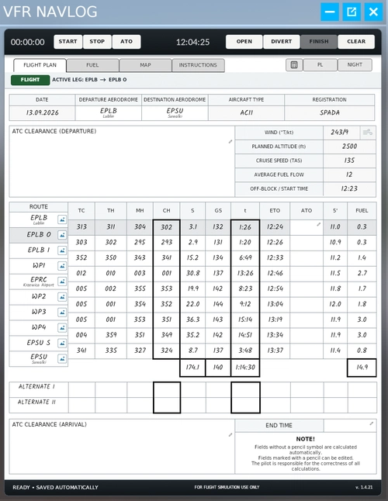Switch language with PL button
The width and height of the screenshot is (388, 501).
click(320, 65)
